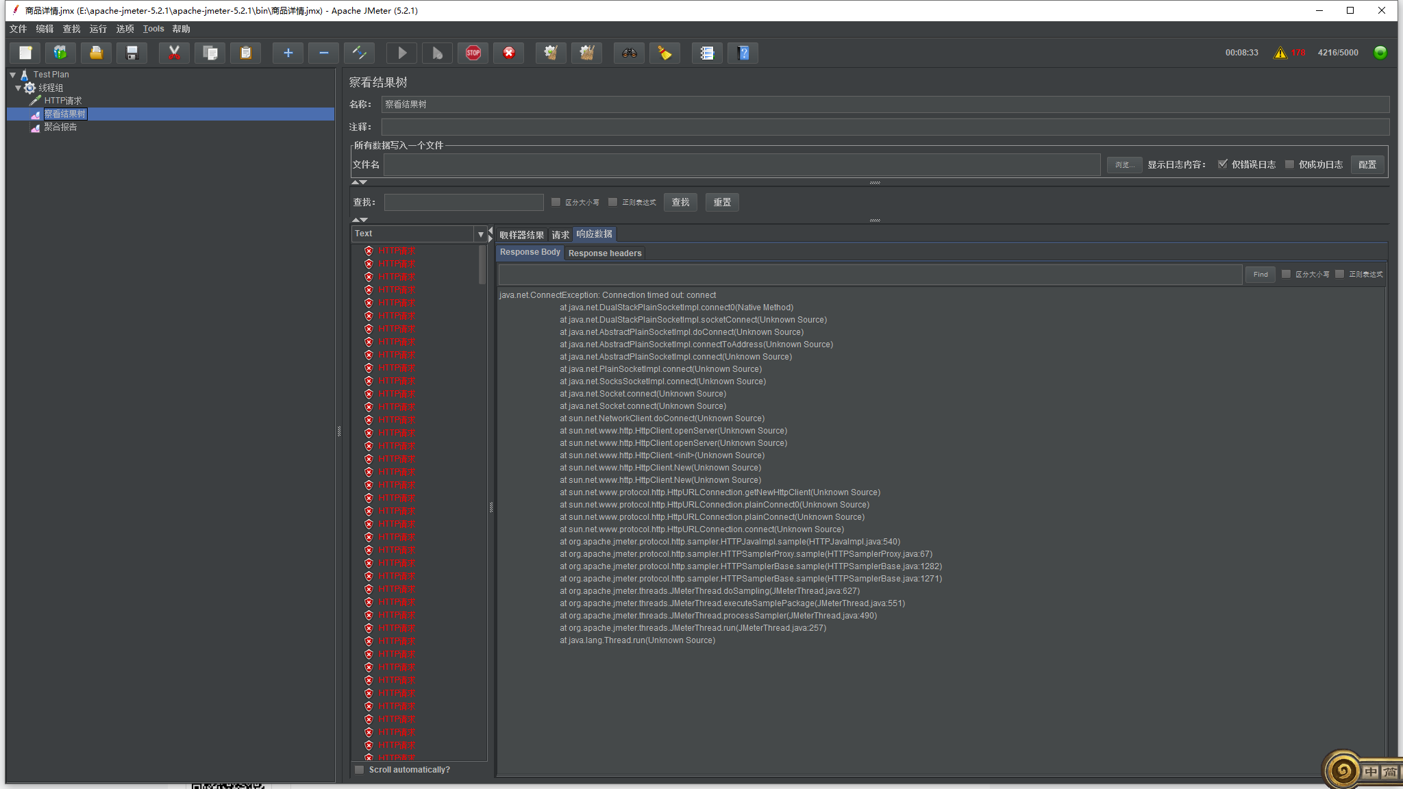The width and height of the screenshot is (1403, 789).
Task: Click into the 文件名 input field
Action: [742, 164]
